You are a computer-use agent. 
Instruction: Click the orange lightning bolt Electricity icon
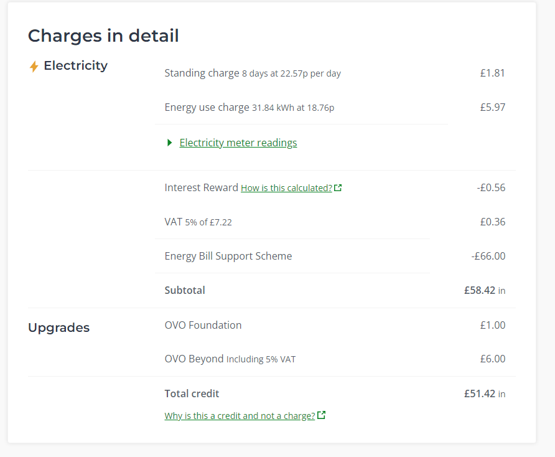[x=34, y=66]
